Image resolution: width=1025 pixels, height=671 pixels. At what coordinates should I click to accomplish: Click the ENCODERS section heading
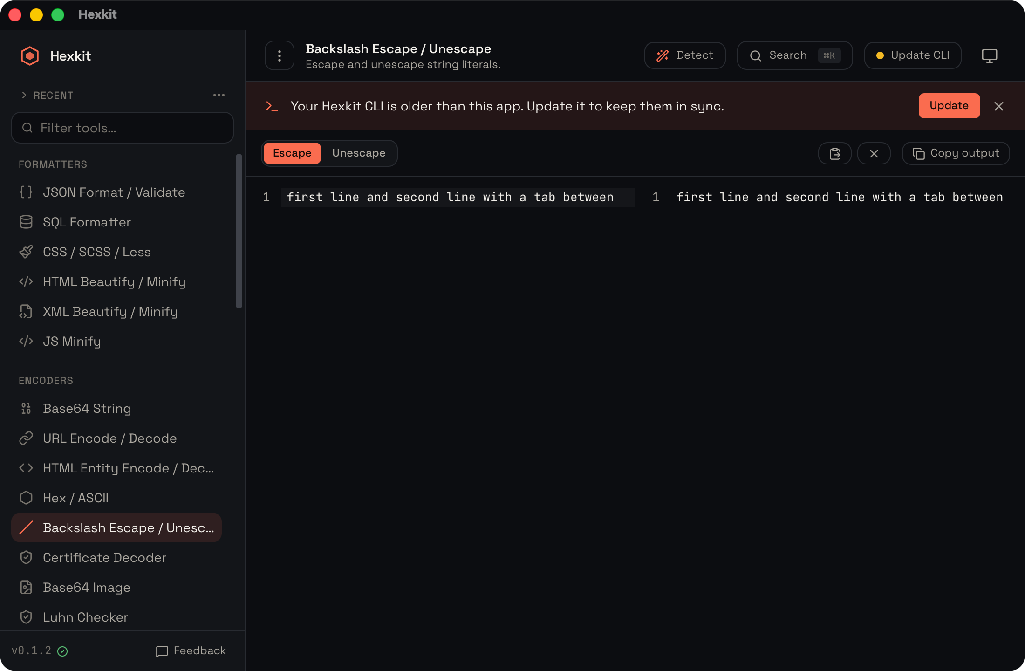(x=46, y=381)
